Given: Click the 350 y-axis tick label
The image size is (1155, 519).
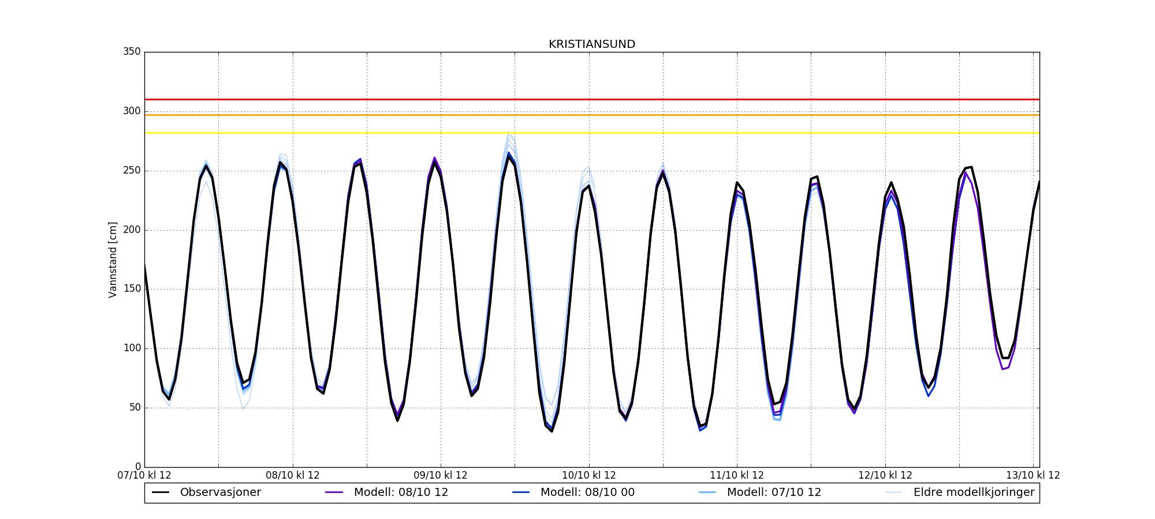Looking at the screenshot, I should pos(132,52).
